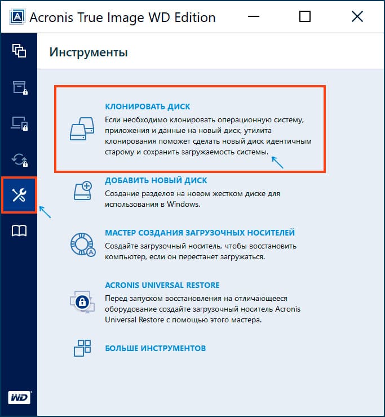Open the Backup section in sidebar
This screenshot has height=417, width=385.
[19, 51]
